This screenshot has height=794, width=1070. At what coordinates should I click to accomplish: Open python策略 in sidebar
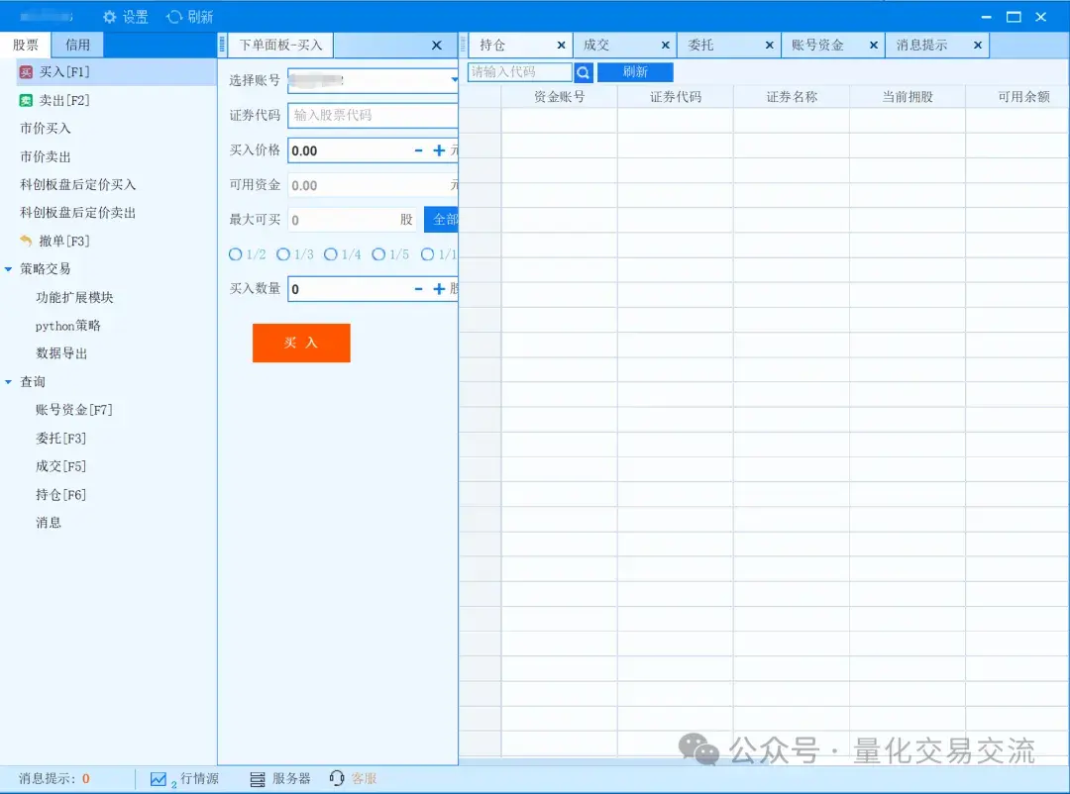tap(68, 326)
